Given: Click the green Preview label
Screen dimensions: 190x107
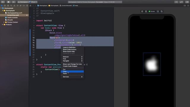Looking at the screenshot, I should pos(152,11).
